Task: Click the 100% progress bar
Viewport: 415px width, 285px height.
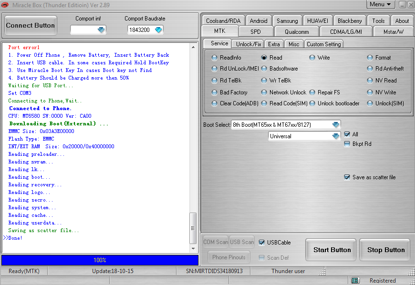Action: 100,260
